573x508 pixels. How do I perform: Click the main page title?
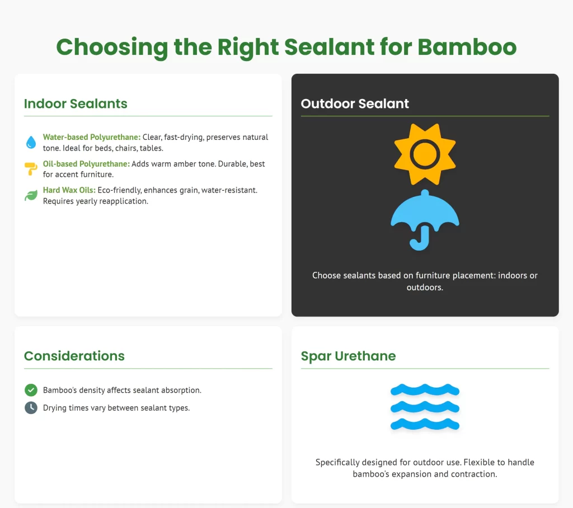[x=286, y=48]
